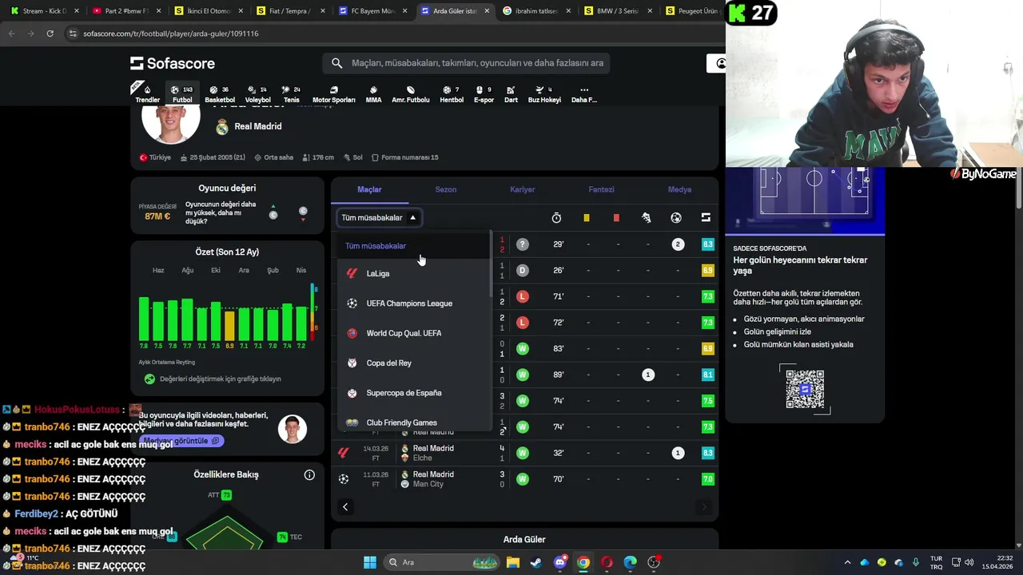Open the Trendler sports category
Image resolution: width=1023 pixels, height=575 pixels.
coord(147,94)
